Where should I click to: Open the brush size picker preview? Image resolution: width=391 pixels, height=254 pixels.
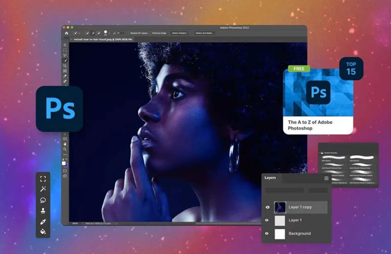coord(105,32)
